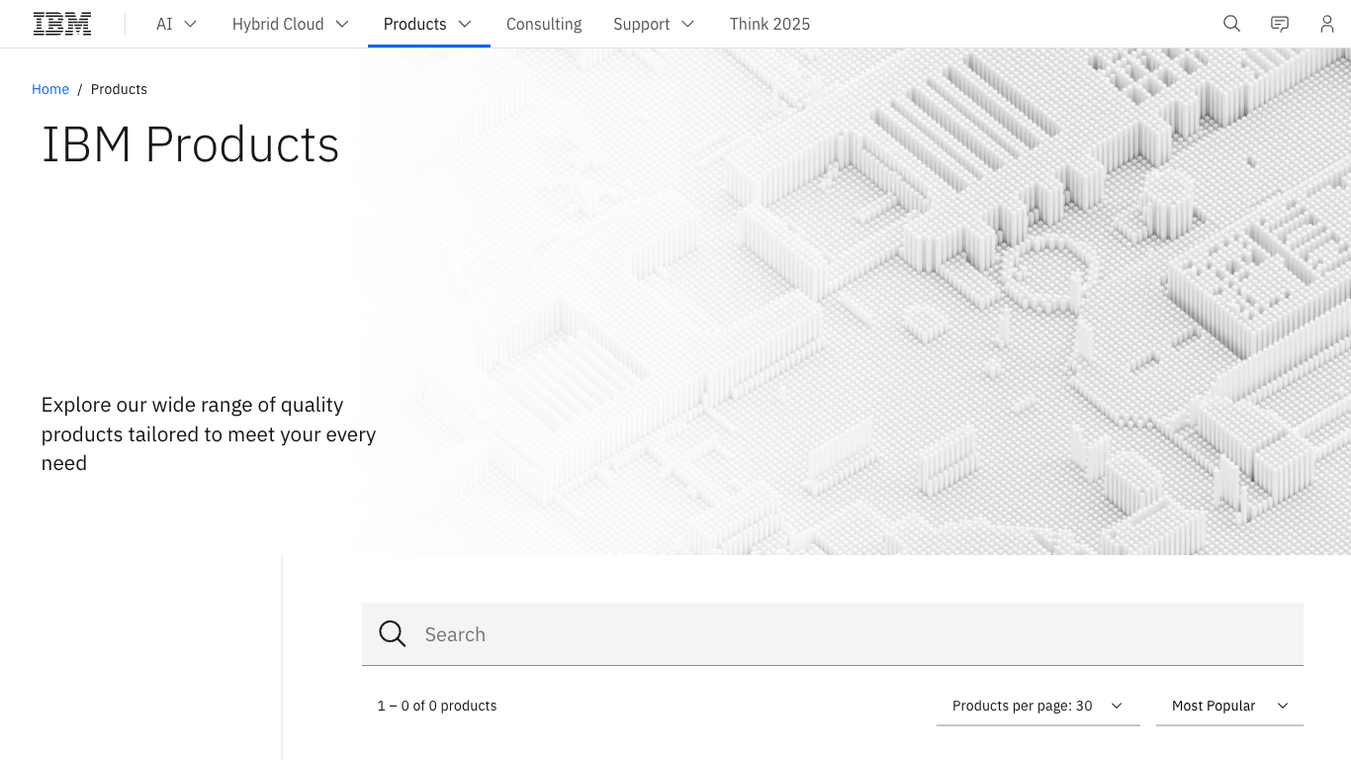Click the '1 – 0 of 0 products' text

point(437,706)
